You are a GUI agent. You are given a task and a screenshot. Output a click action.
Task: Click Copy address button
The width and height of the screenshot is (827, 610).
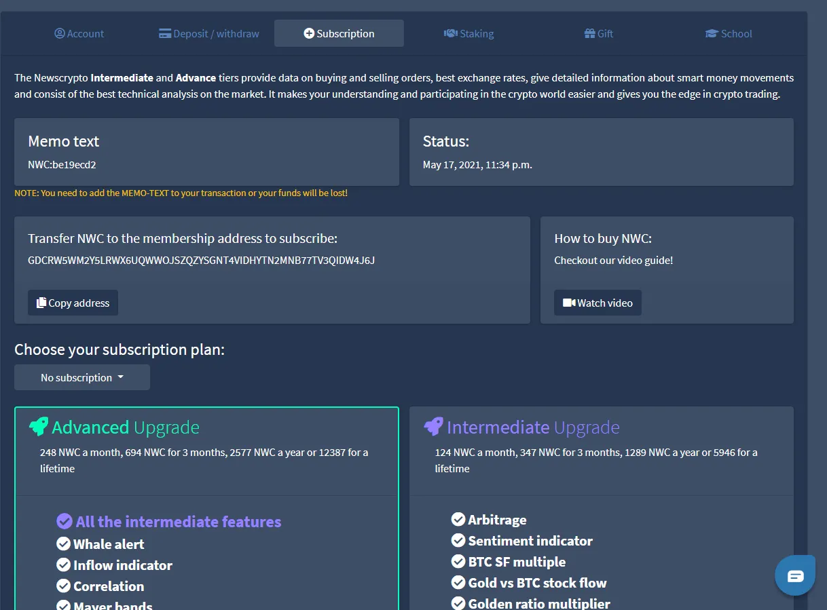(73, 303)
